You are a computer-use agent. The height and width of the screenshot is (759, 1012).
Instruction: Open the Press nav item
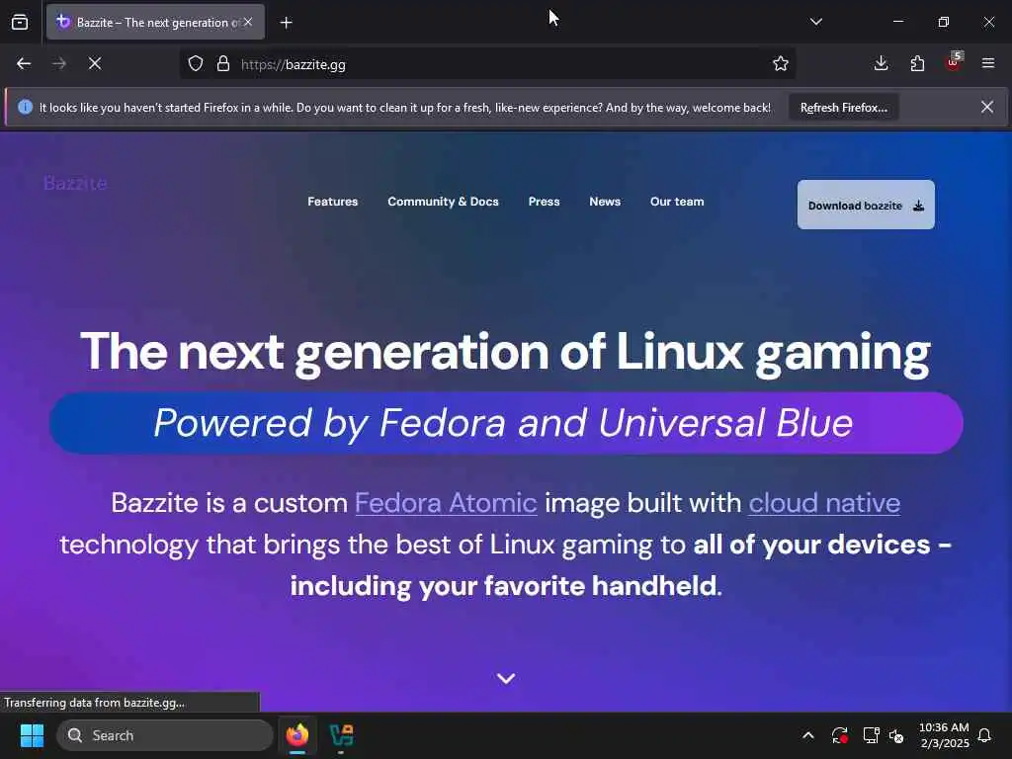[x=545, y=202]
